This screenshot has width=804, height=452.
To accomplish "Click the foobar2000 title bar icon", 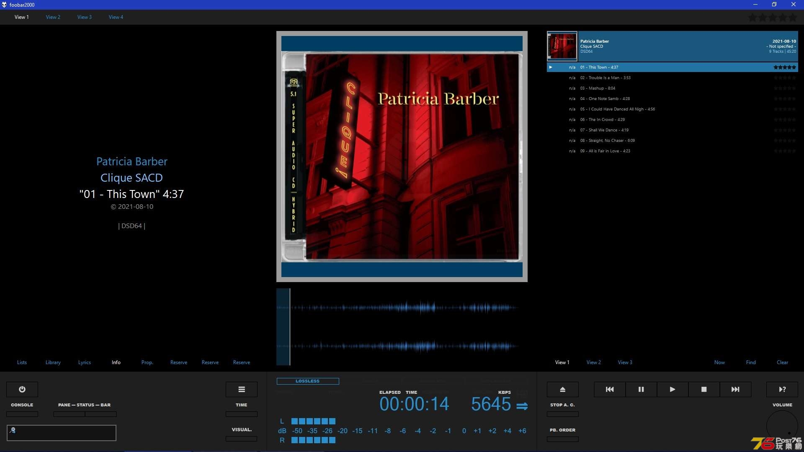I will click(4, 5).
